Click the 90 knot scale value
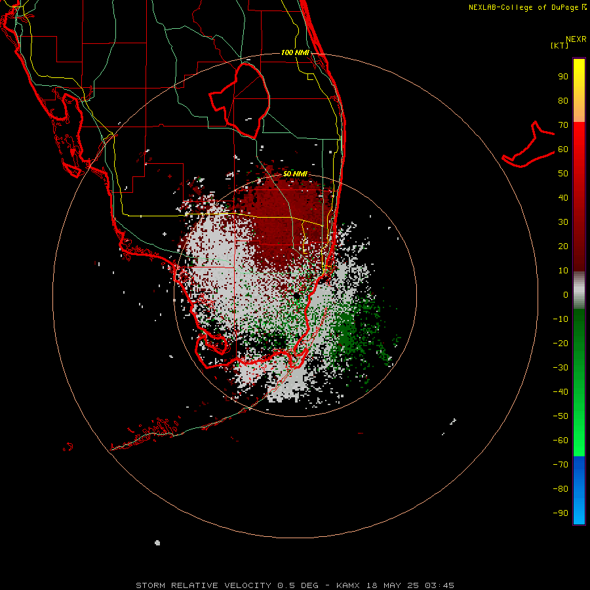The height and width of the screenshot is (590, 590). coord(563,77)
